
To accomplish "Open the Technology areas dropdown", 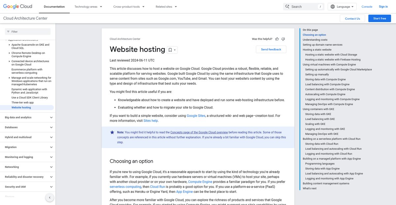I will [88, 7].
